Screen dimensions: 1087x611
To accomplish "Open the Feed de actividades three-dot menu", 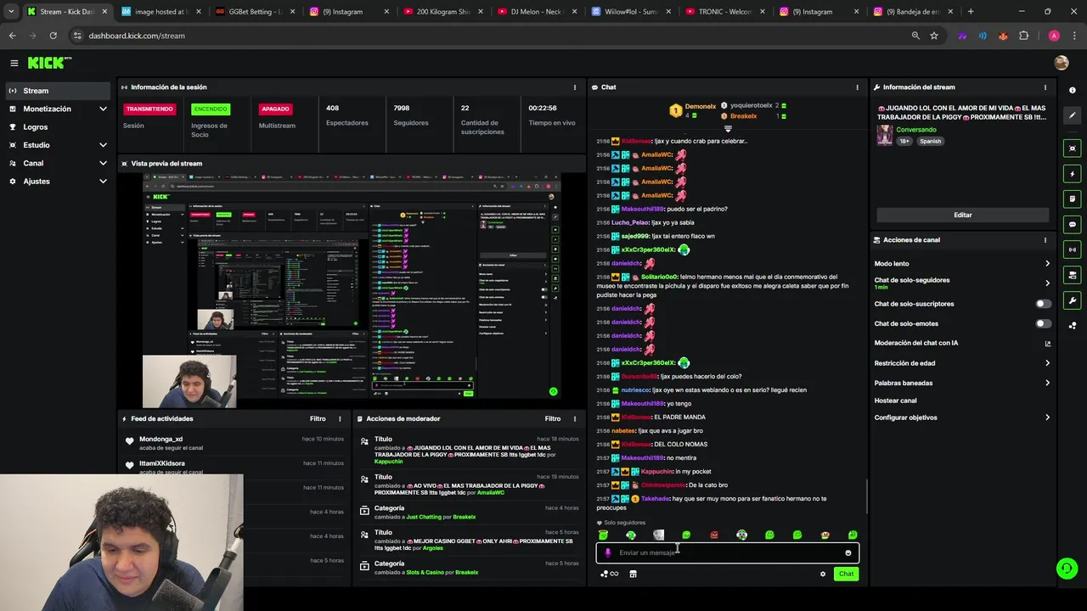I will (x=341, y=418).
